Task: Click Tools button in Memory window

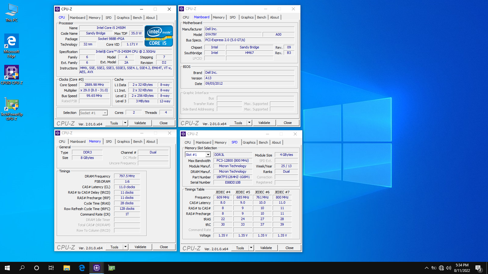Action: pyautogui.click(x=114, y=247)
